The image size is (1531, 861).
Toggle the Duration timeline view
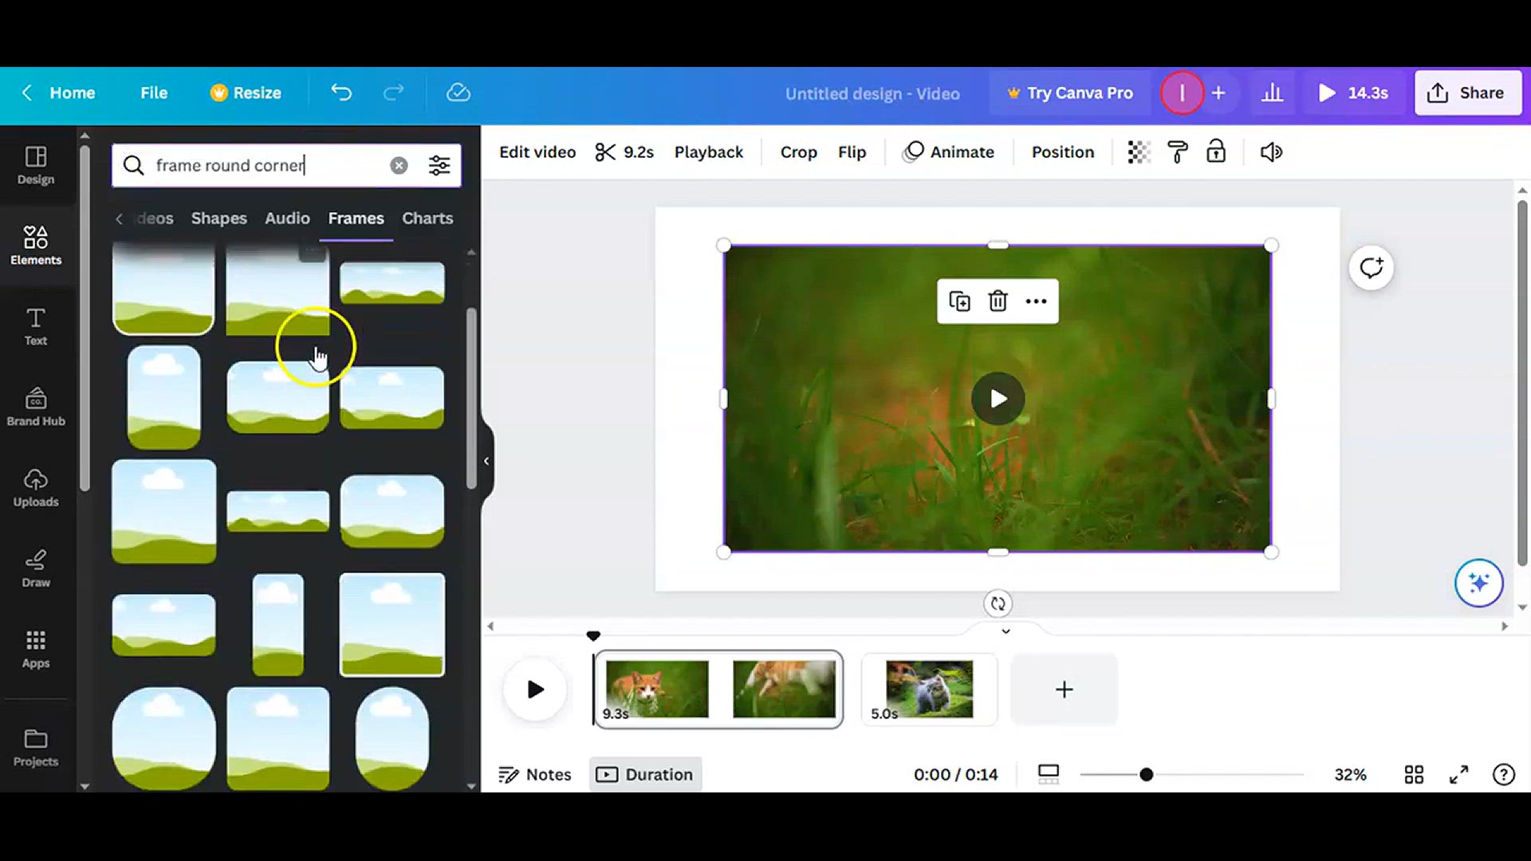point(645,774)
